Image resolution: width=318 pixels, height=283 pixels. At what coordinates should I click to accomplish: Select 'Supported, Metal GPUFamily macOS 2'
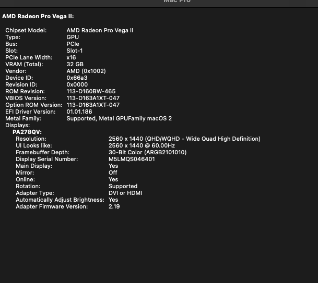[x=119, y=119]
